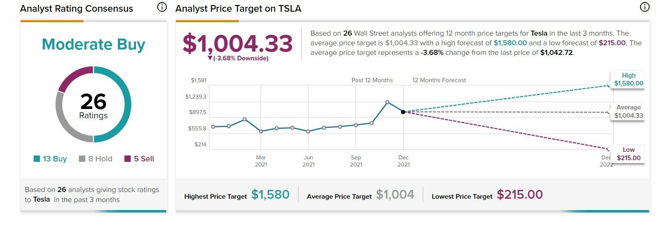Click the Average Price Target $1,004 value
Viewport: 660px width, 231px height.
pos(395,195)
